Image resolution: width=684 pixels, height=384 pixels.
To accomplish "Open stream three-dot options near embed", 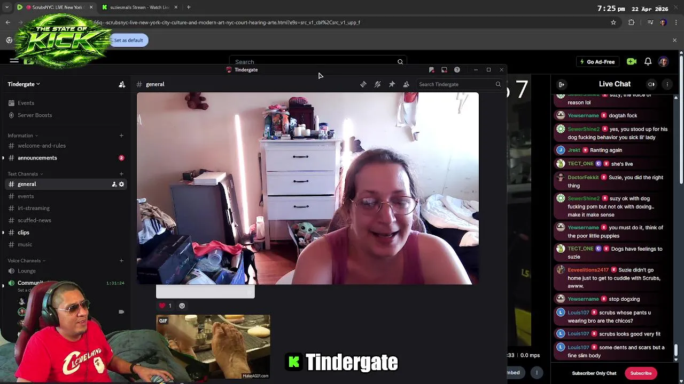I will tap(537, 373).
